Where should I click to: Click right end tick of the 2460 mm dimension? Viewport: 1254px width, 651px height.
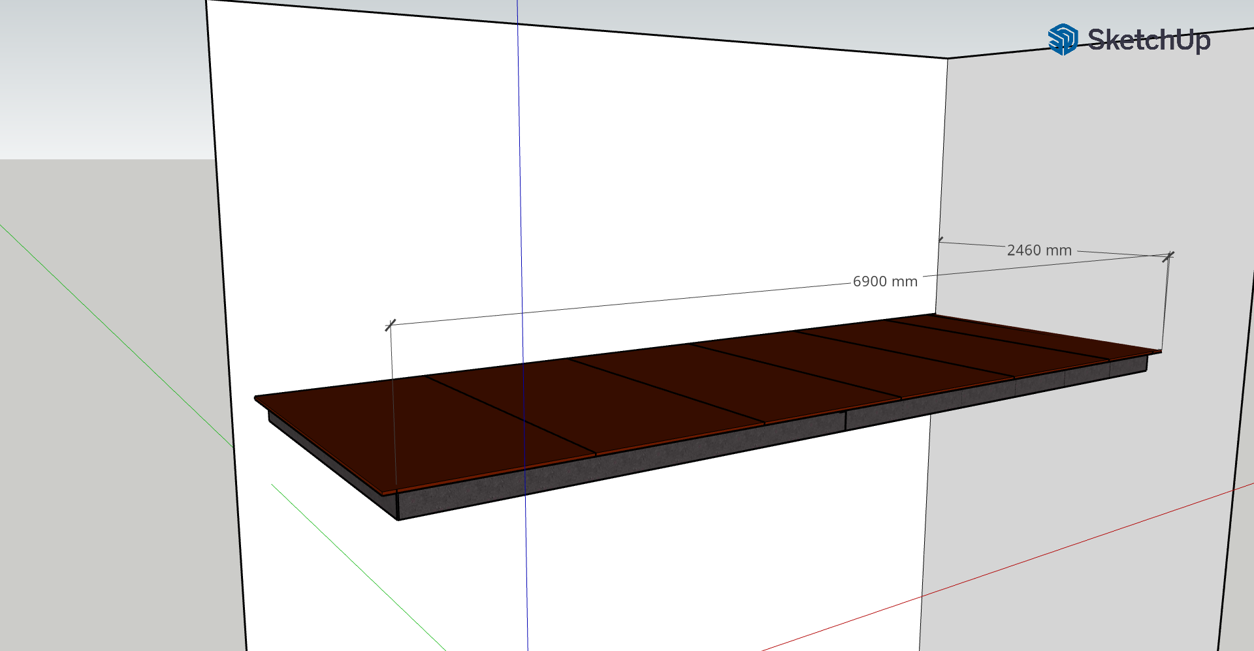pyautogui.click(x=1168, y=256)
